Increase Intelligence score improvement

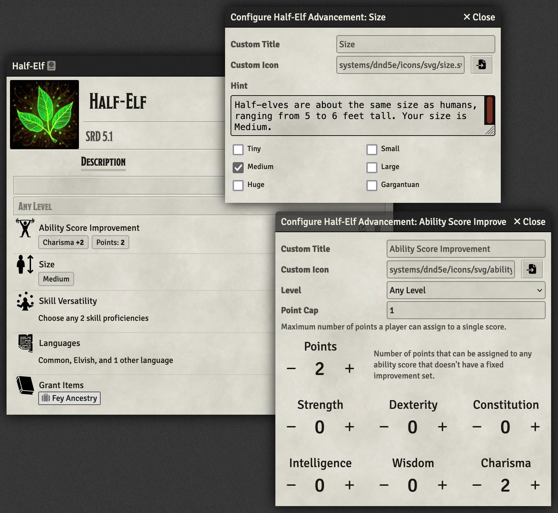tap(349, 485)
